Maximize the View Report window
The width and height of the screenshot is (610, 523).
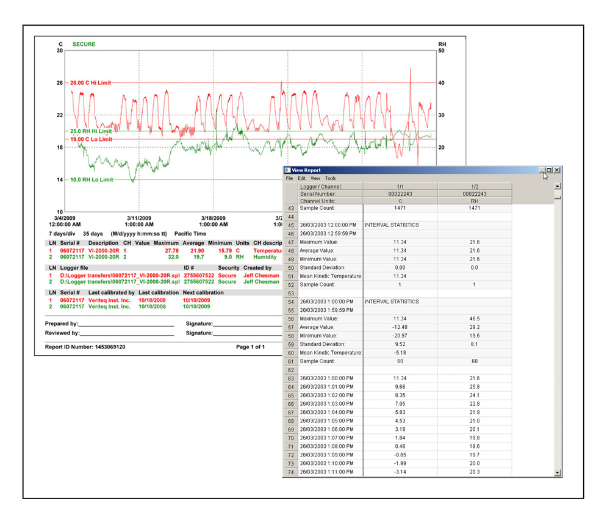[549, 170]
